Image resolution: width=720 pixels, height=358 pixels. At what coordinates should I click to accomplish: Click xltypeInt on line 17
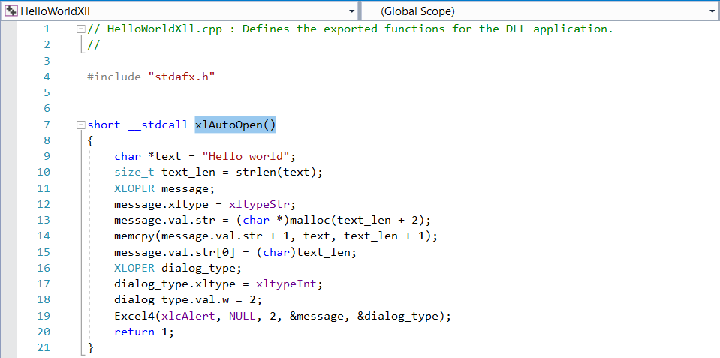(286, 284)
